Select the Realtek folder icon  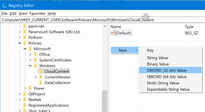tap(25, 99)
